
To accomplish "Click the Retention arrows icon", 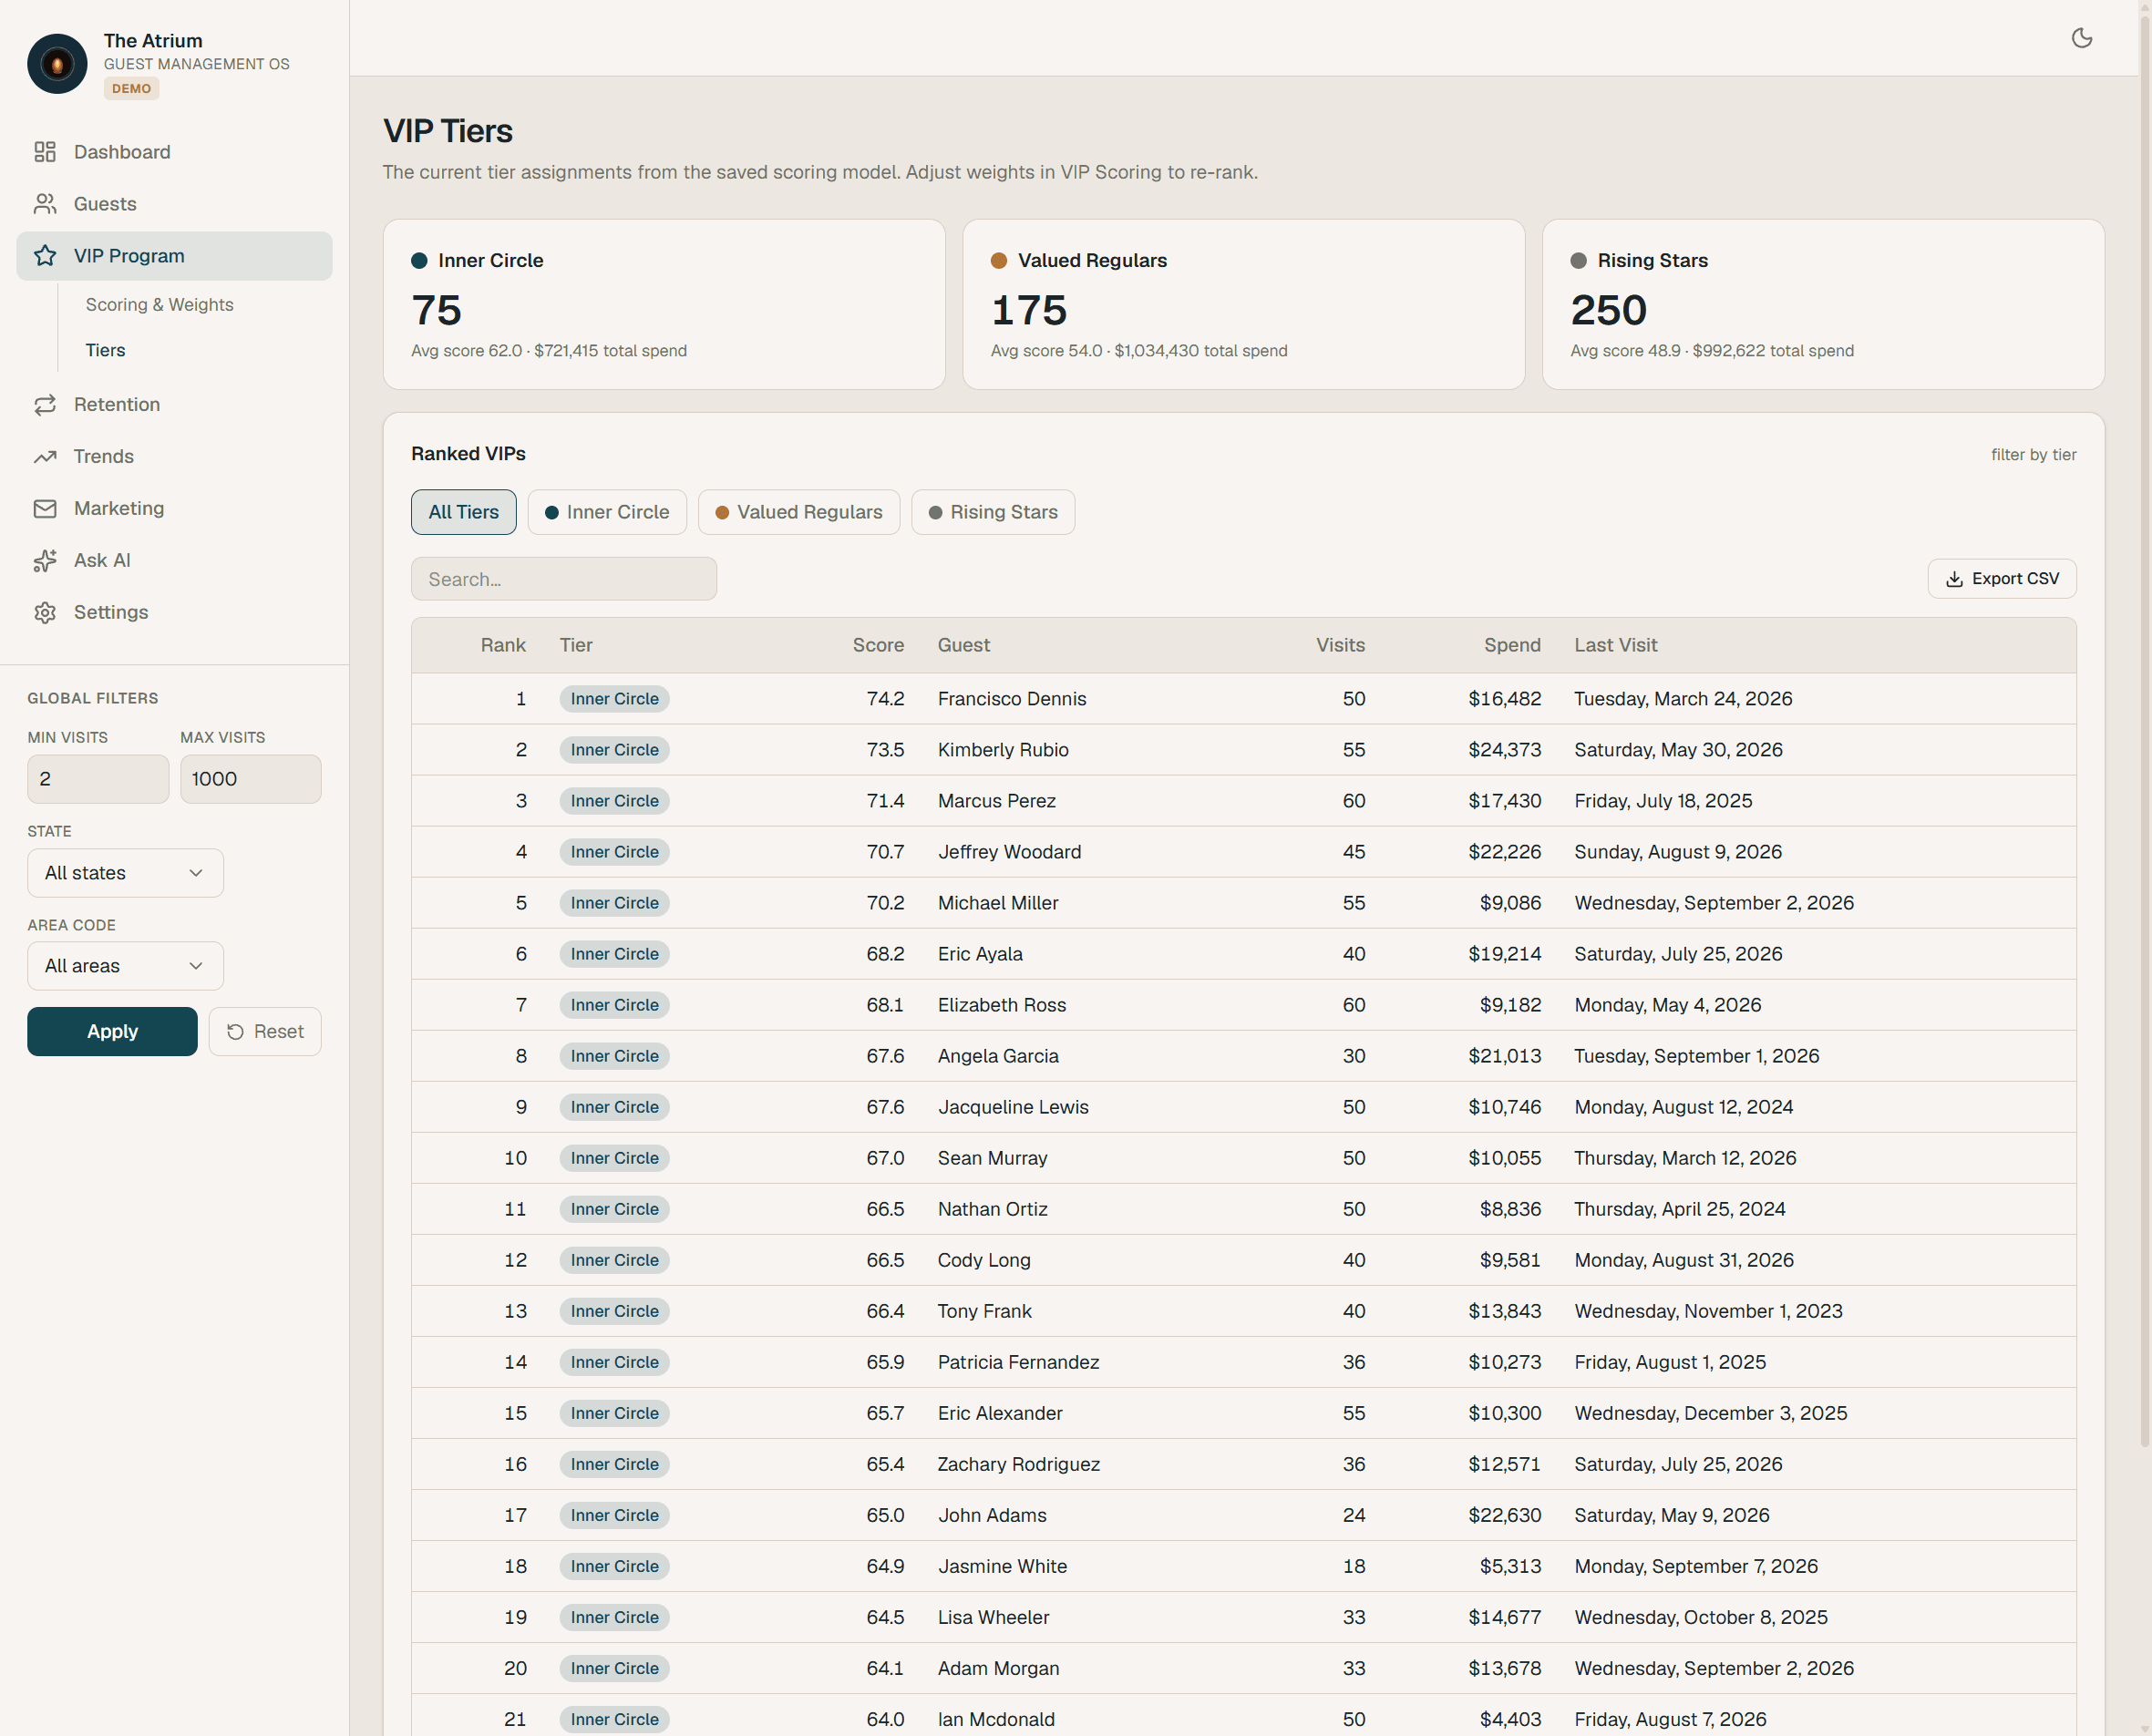I will click(x=45, y=404).
